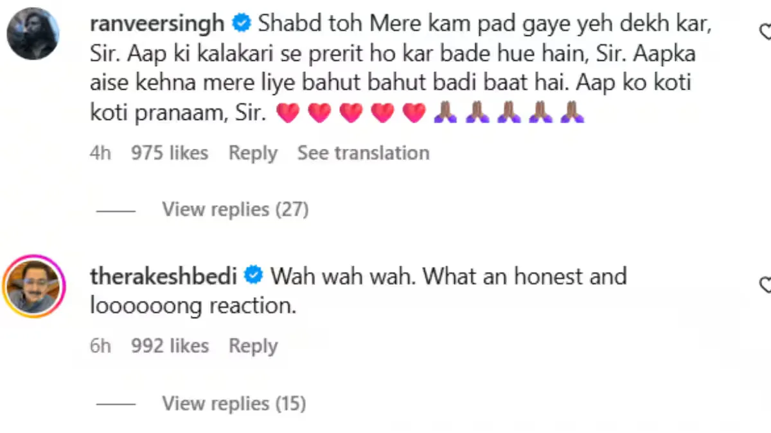The width and height of the screenshot is (771, 433).
Task: Click a folded-hands emoji in ranveersingh's comment
Action: (x=445, y=112)
